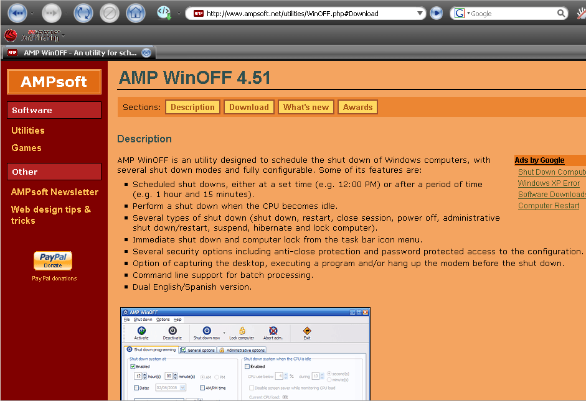The height and width of the screenshot is (401, 586).
Task: Check Enabled for shutting down when CPU idle
Action: (x=248, y=366)
